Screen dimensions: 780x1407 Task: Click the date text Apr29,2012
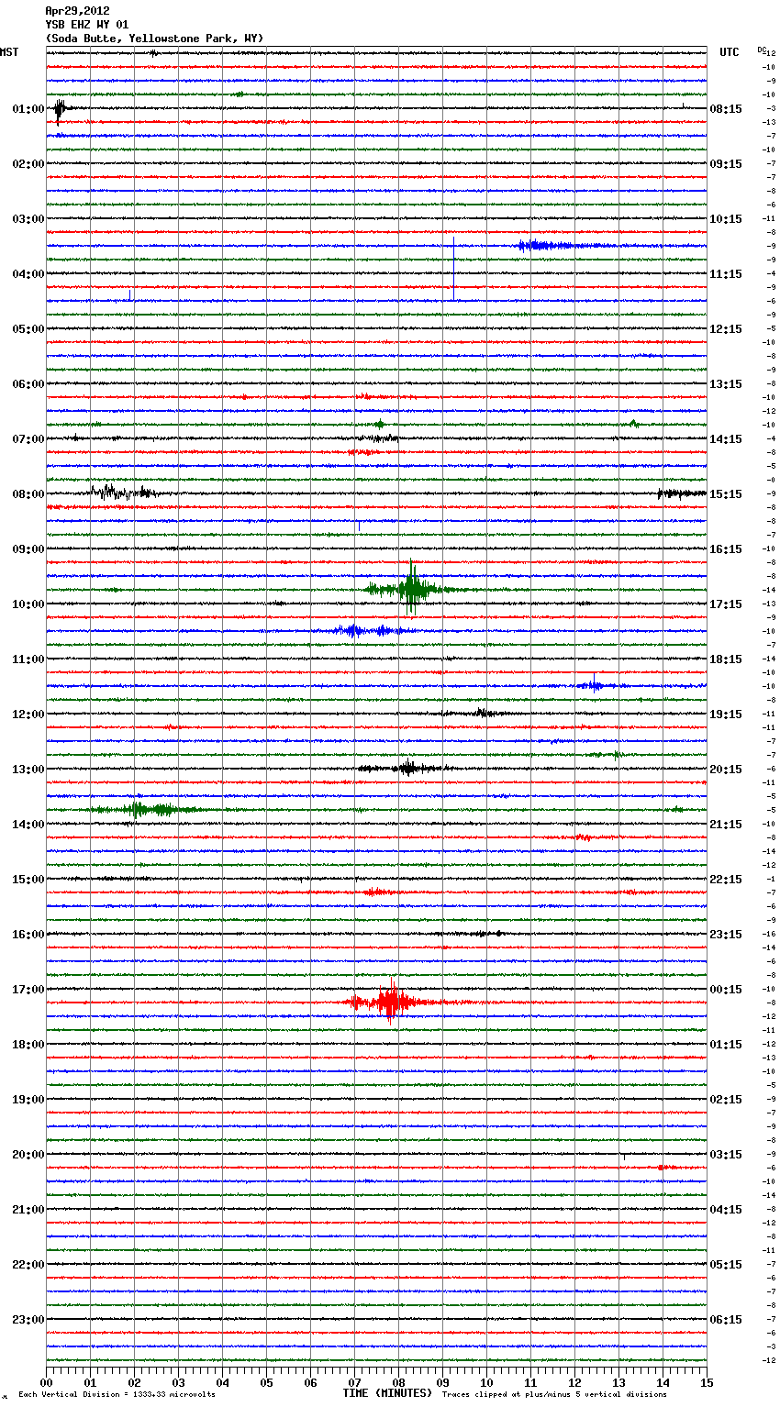(x=77, y=11)
